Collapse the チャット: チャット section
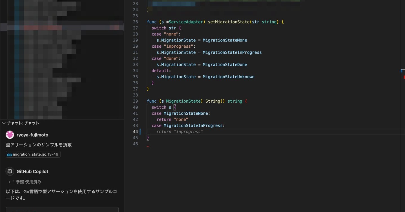 pos(4,123)
